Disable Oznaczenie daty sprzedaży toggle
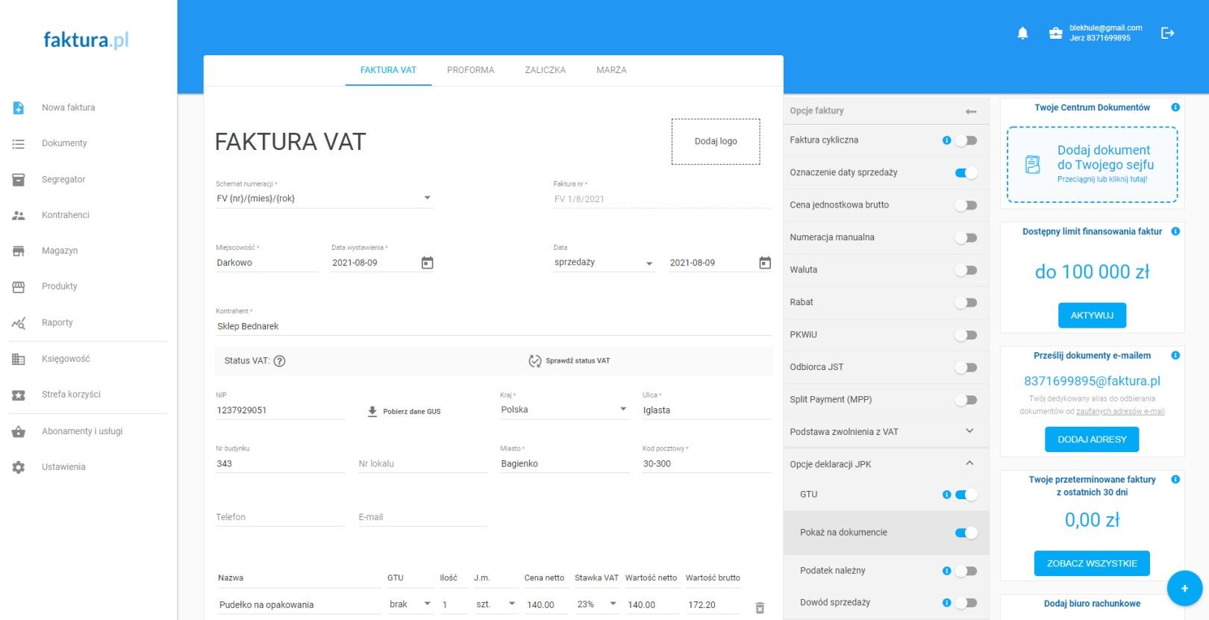This screenshot has width=1209, height=620. tap(966, 173)
